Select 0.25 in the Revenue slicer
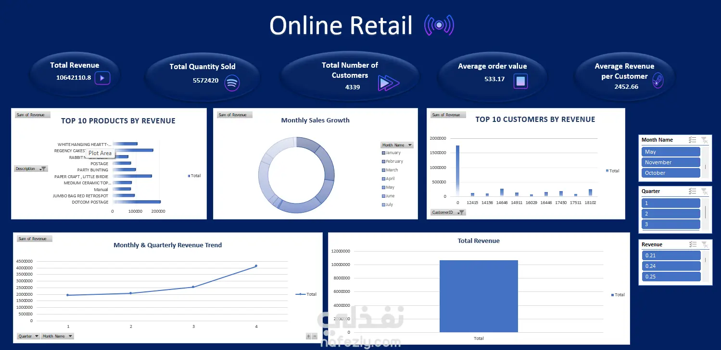 click(x=670, y=277)
